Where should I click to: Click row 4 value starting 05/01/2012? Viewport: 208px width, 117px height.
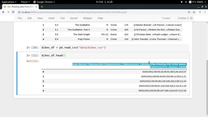click(162, 91)
